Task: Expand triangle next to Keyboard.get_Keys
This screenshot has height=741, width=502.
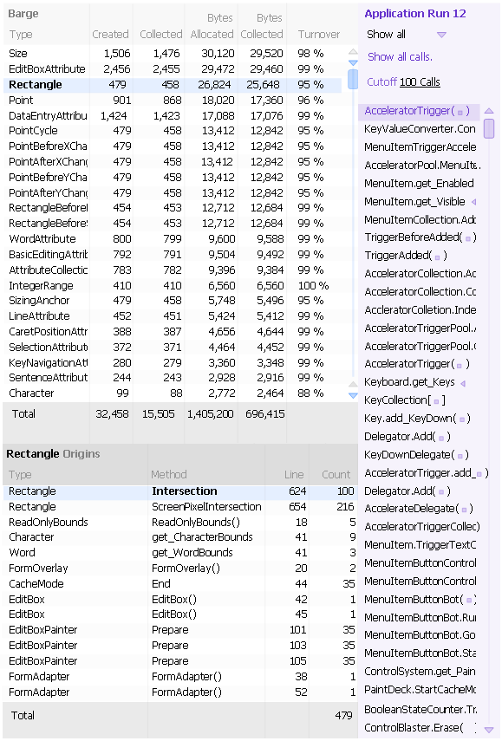Action: click(x=463, y=383)
